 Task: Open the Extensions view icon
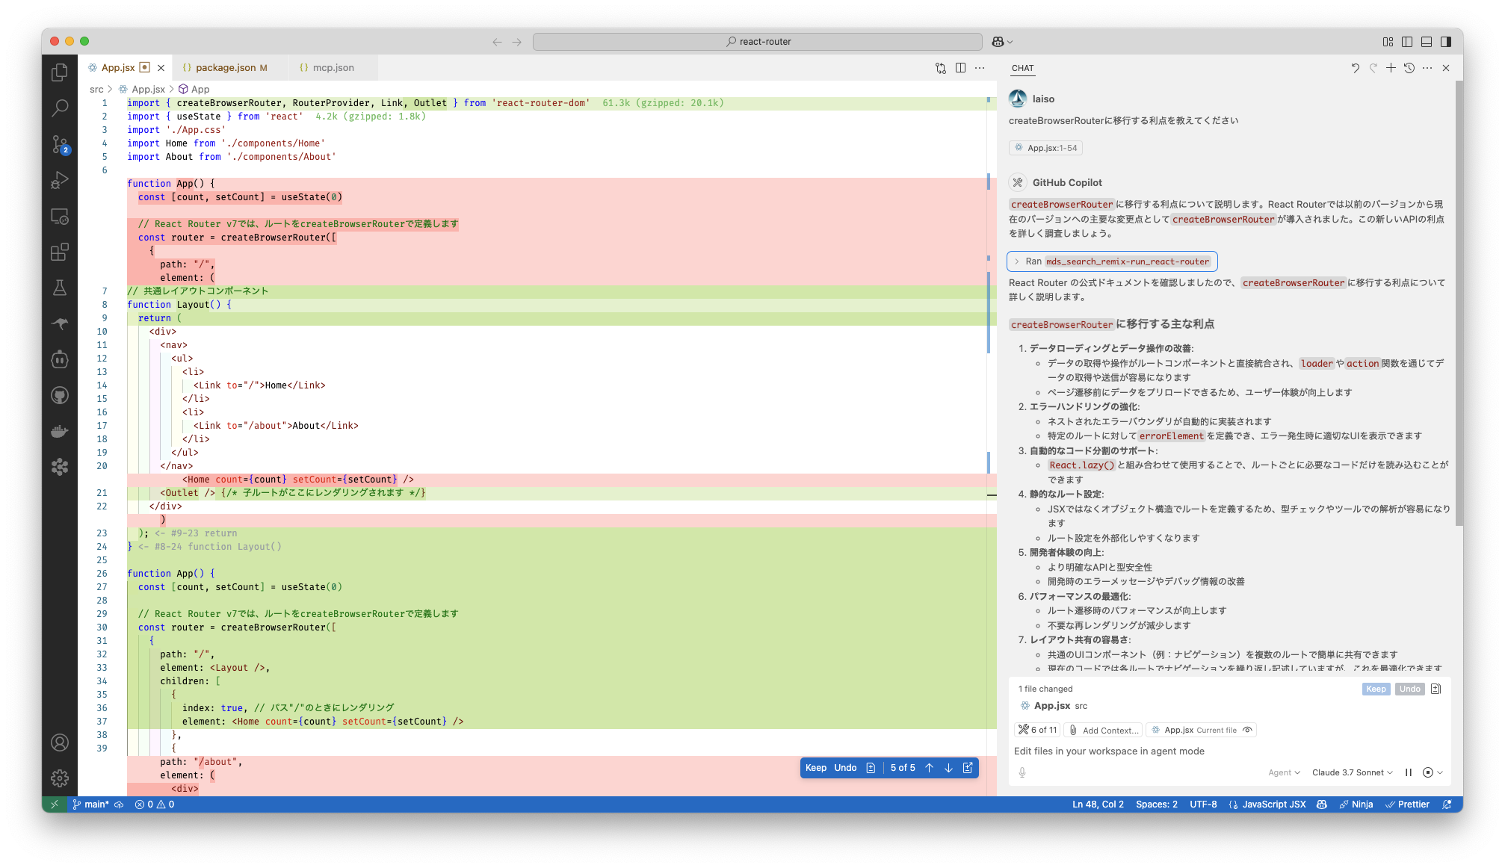tap(60, 252)
